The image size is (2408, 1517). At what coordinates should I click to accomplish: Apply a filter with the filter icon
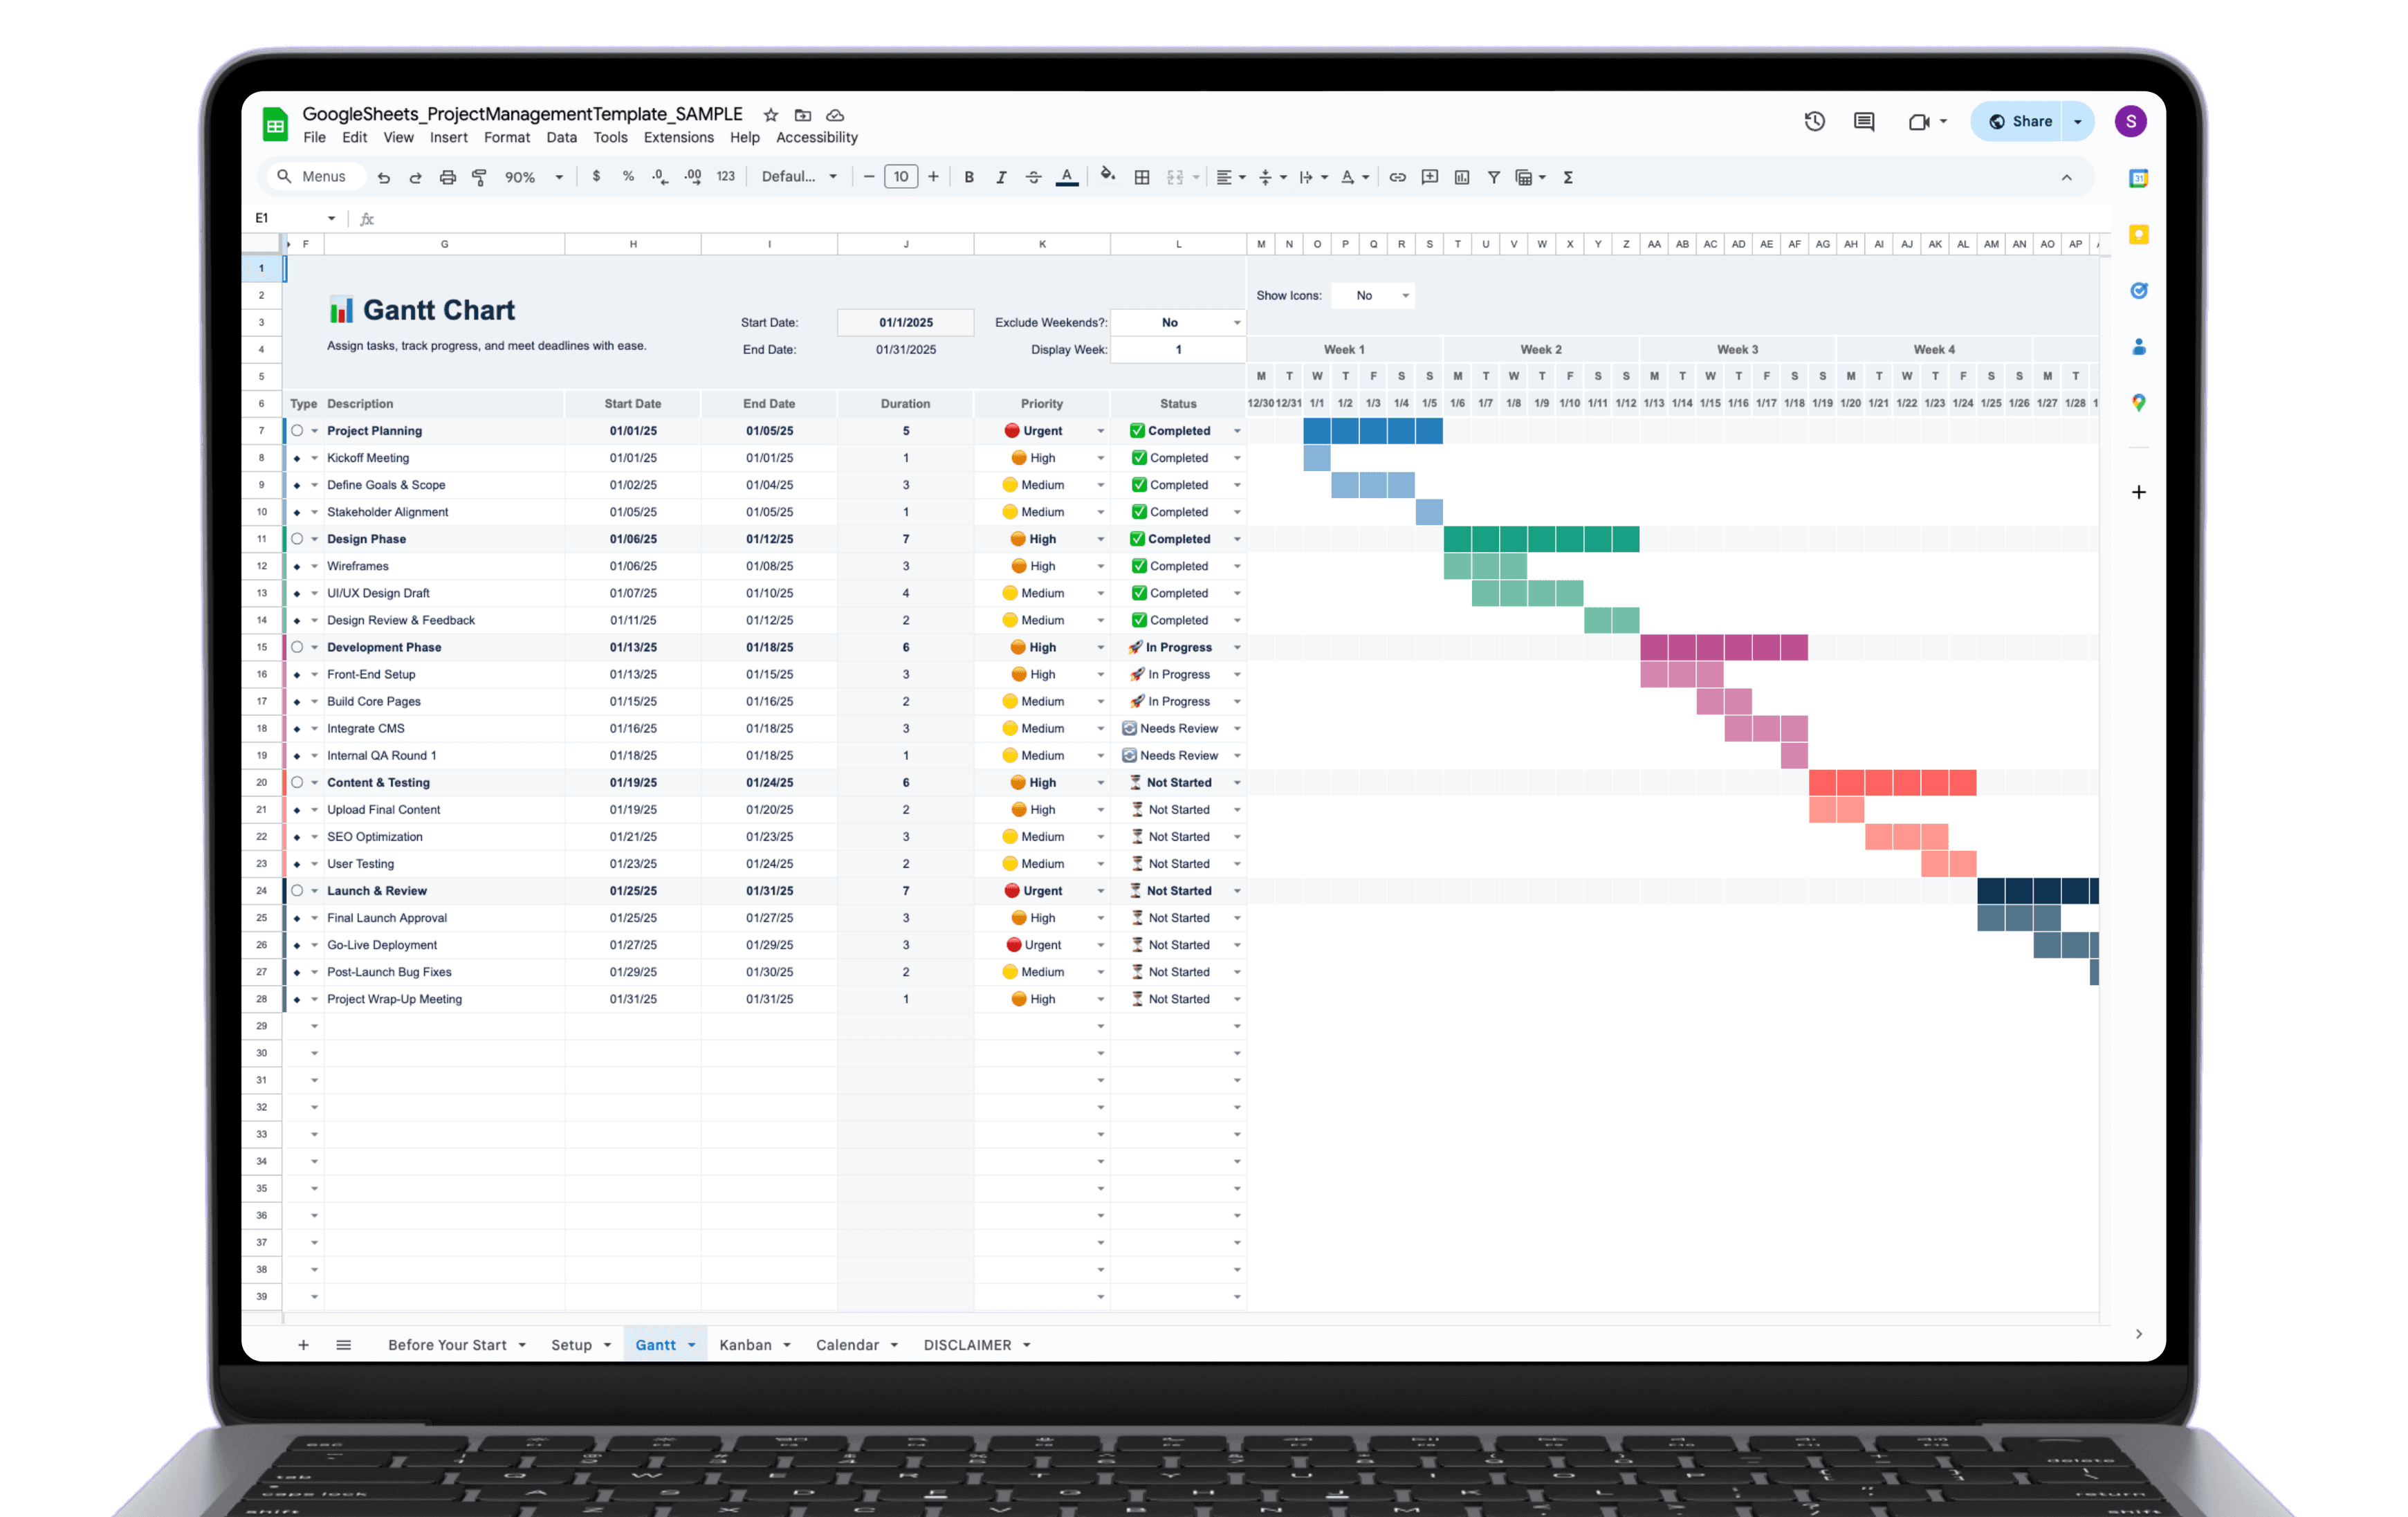point(1494,177)
